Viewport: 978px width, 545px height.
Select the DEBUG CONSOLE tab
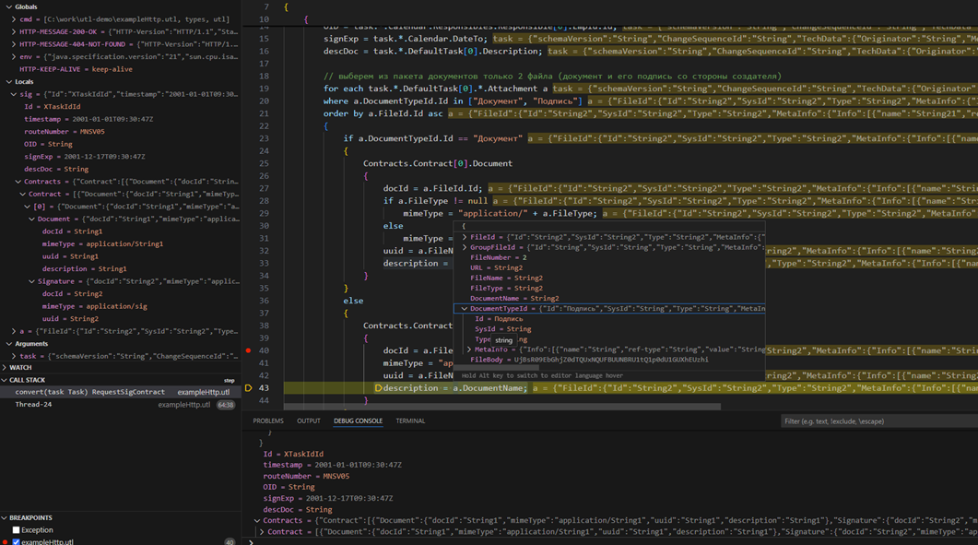(358, 421)
